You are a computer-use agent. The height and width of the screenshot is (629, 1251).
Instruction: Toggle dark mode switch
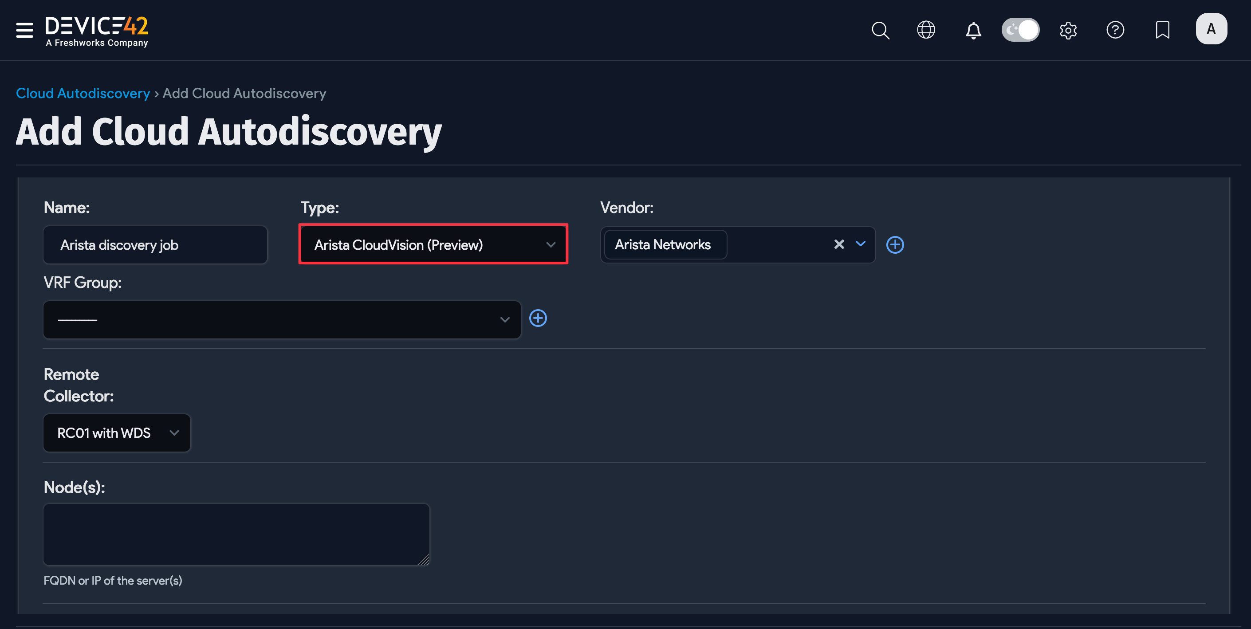(1020, 30)
